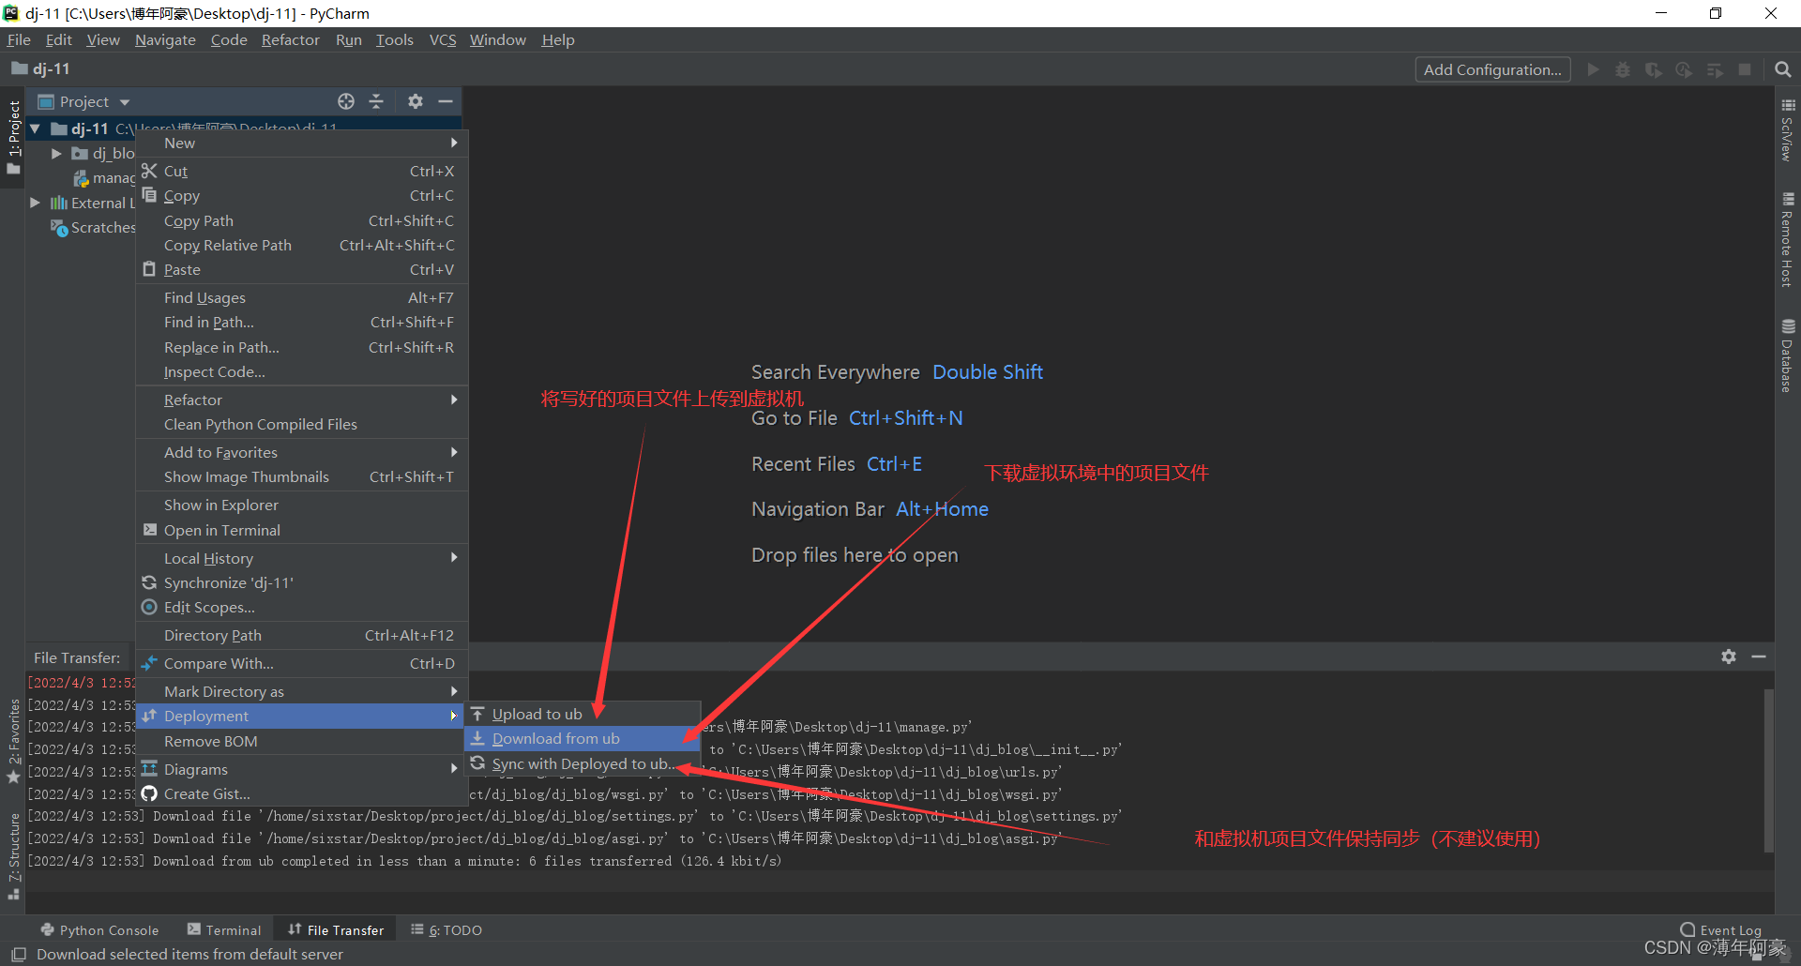
Task: Click File Transfer log vertical scrollbar
Action: coord(1768,771)
